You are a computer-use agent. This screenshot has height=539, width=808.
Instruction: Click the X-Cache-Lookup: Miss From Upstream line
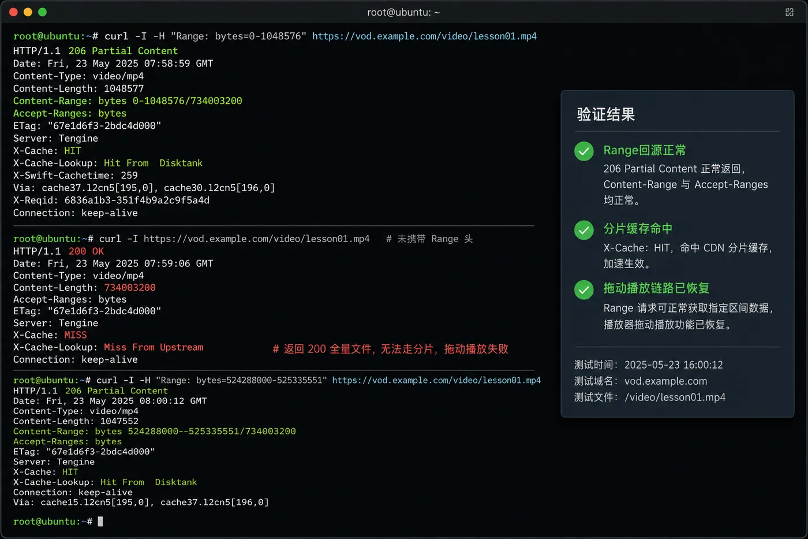click(x=109, y=347)
